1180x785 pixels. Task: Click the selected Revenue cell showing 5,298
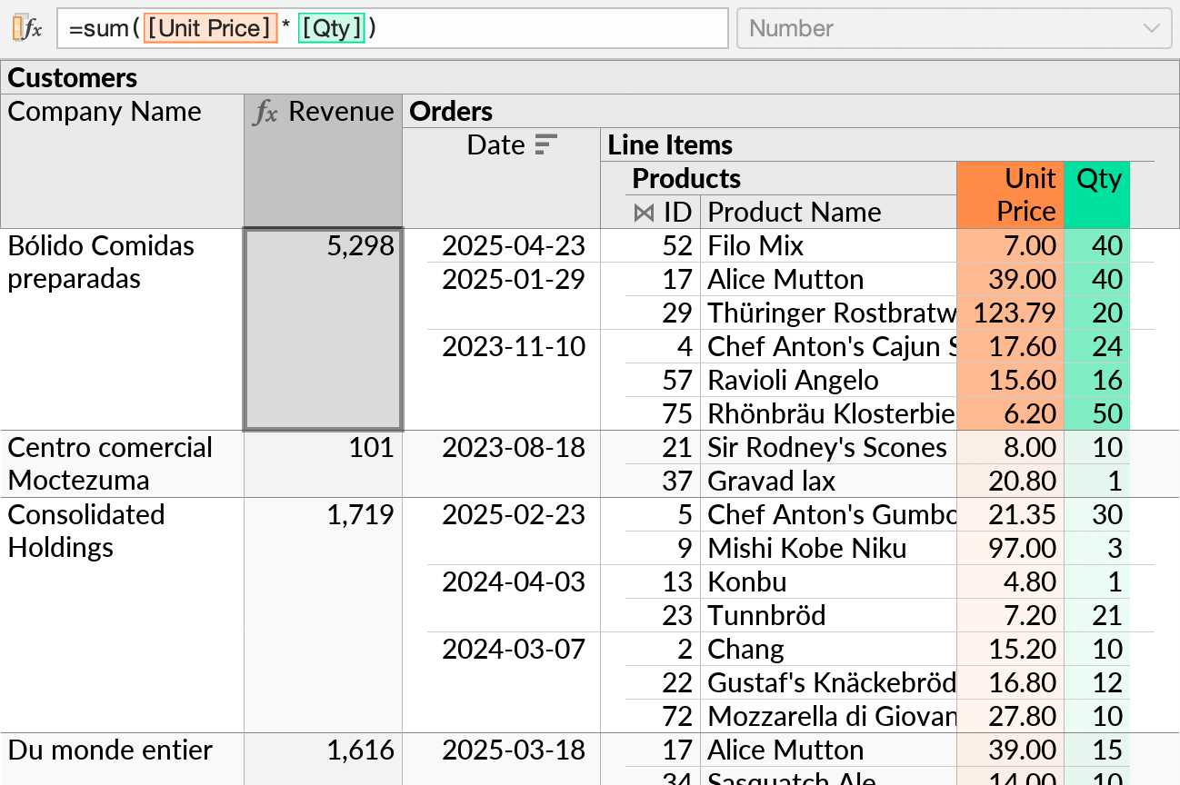[x=322, y=329]
